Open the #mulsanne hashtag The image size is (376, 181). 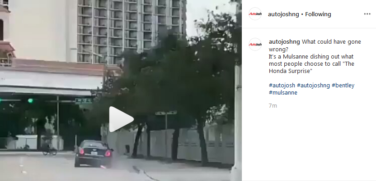point(283,93)
